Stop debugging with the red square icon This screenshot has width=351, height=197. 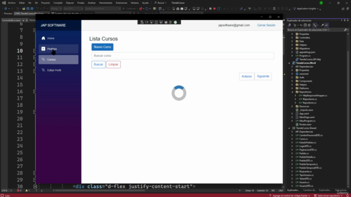coord(214,9)
